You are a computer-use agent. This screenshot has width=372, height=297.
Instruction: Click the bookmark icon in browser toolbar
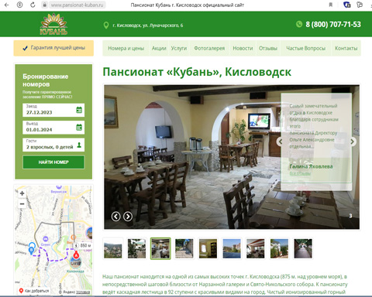point(330,5)
